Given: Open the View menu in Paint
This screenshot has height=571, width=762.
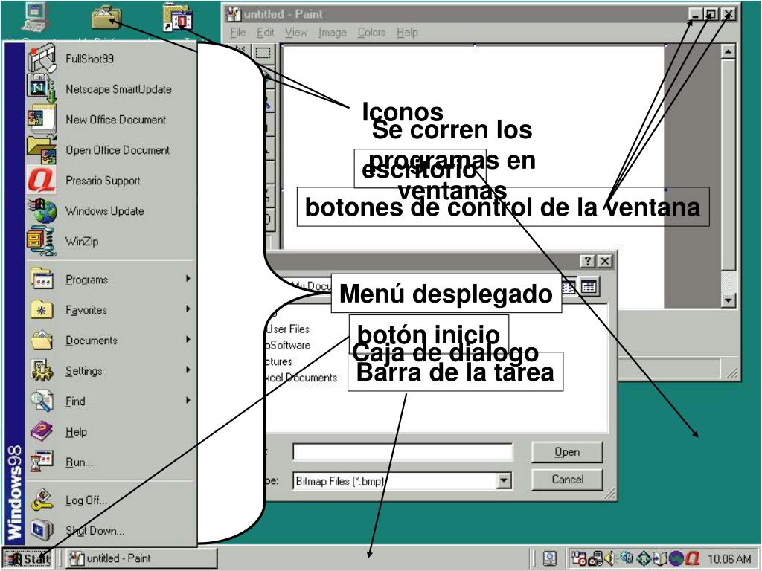Looking at the screenshot, I should click(x=296, y=33).
